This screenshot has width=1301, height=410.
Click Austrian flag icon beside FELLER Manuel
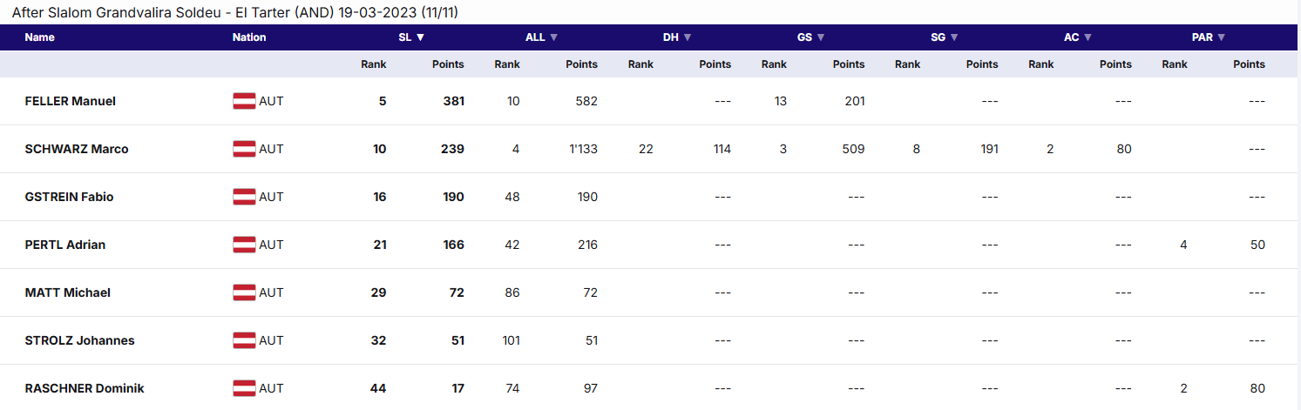pyautogui.click(x=244, y=101)
